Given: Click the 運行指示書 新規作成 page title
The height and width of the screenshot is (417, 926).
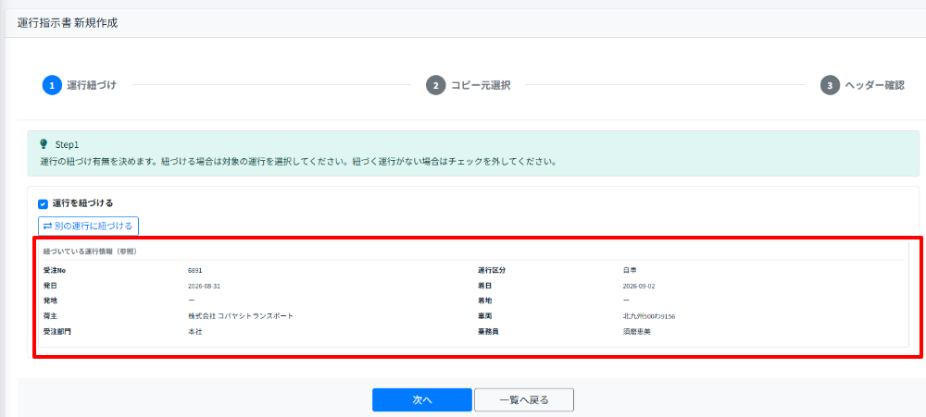Looking at the screenshot, I should click(68, 24).
